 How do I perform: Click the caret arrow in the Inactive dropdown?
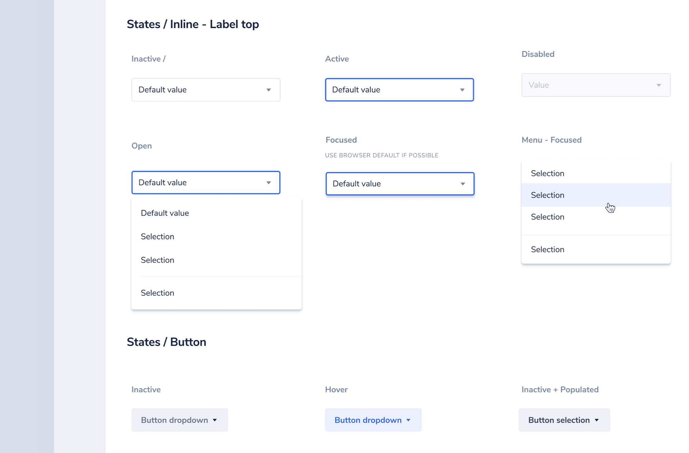pyautogui.click(x=268, y=90)
